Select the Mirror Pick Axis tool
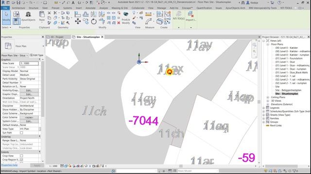311x174 pixels. click(x=94, y=14)
